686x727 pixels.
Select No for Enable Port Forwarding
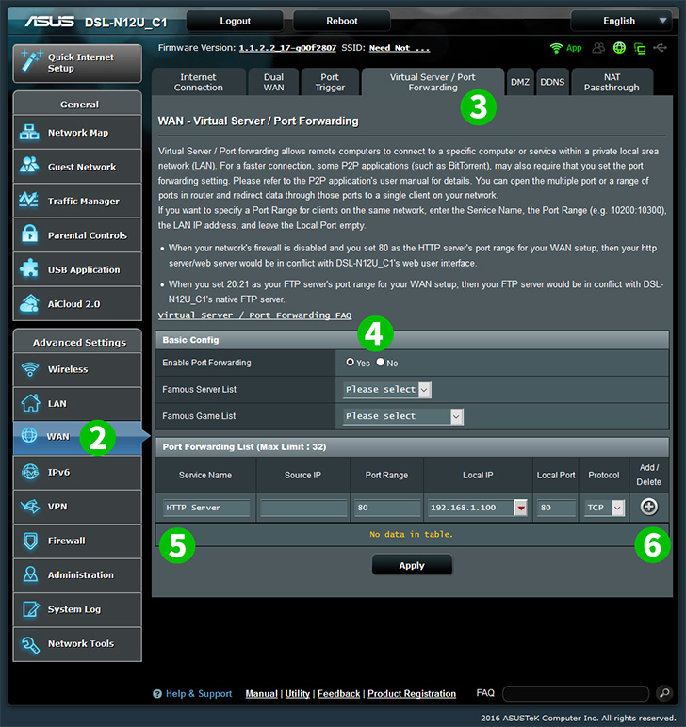381,363
